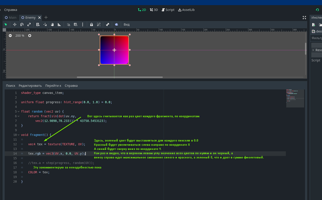Image resolution: width=322 pixels, height=200 pixels.
Task: Lock the selected node with padlock icon
Action: click(92, 24)
